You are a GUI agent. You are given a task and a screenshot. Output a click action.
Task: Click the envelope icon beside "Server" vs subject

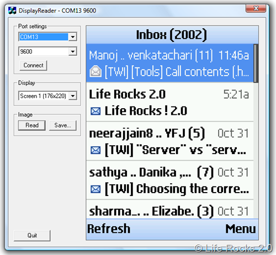[x=95, y=150]
